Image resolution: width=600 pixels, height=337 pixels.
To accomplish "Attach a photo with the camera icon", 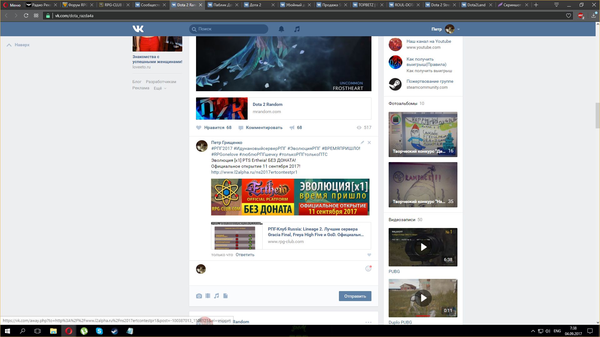I will (199, 296).
